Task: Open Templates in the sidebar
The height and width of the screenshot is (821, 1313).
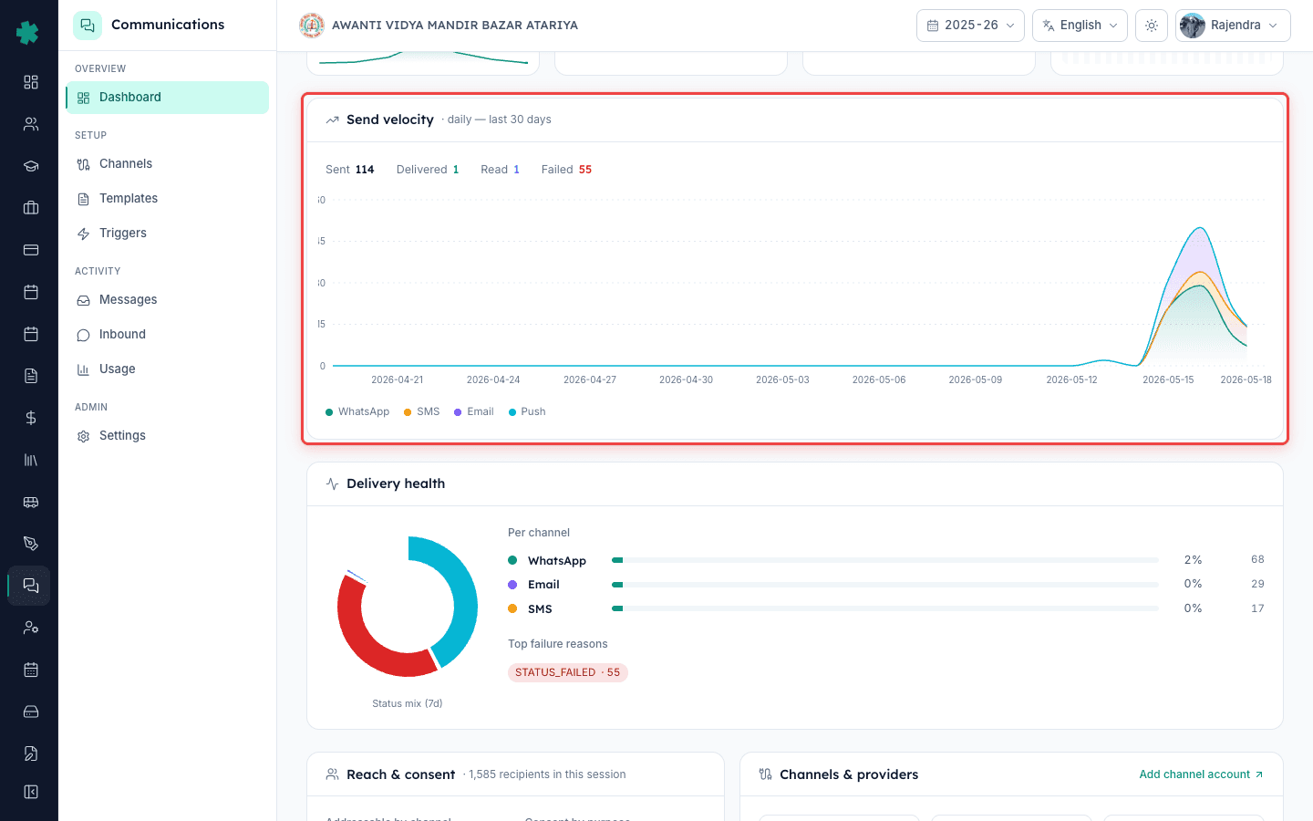Action: coord(168,199)
